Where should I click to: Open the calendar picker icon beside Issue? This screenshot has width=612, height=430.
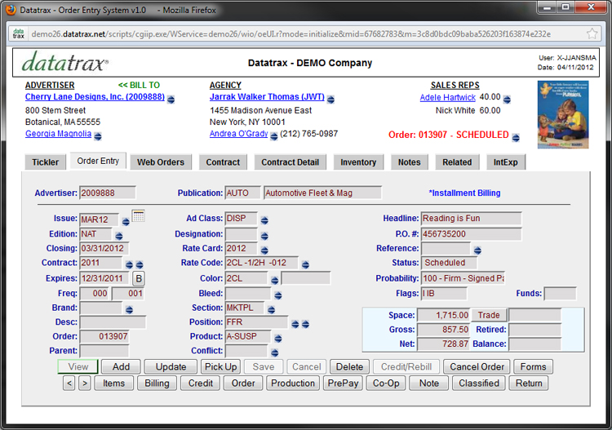coord(138,215)
